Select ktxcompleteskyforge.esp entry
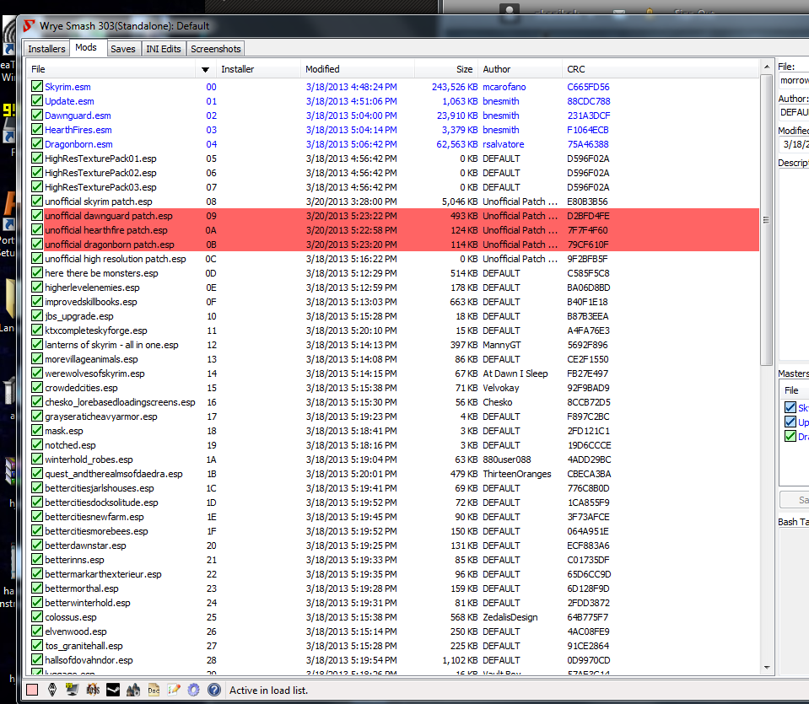Screen dimensions: 809x704 point(96,331)
